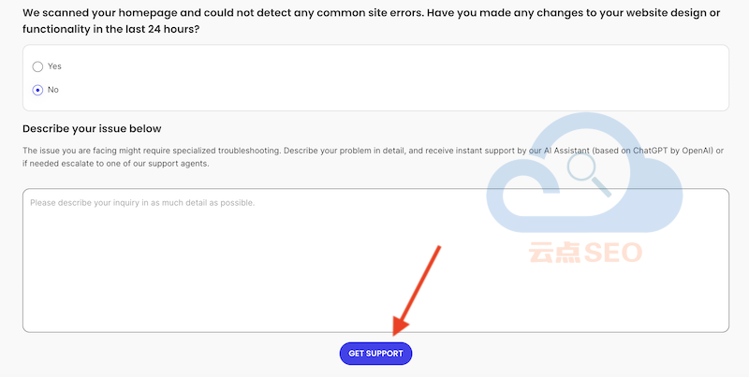
Task: Focus the inquiry description text area
Action: tap(375, 261)
